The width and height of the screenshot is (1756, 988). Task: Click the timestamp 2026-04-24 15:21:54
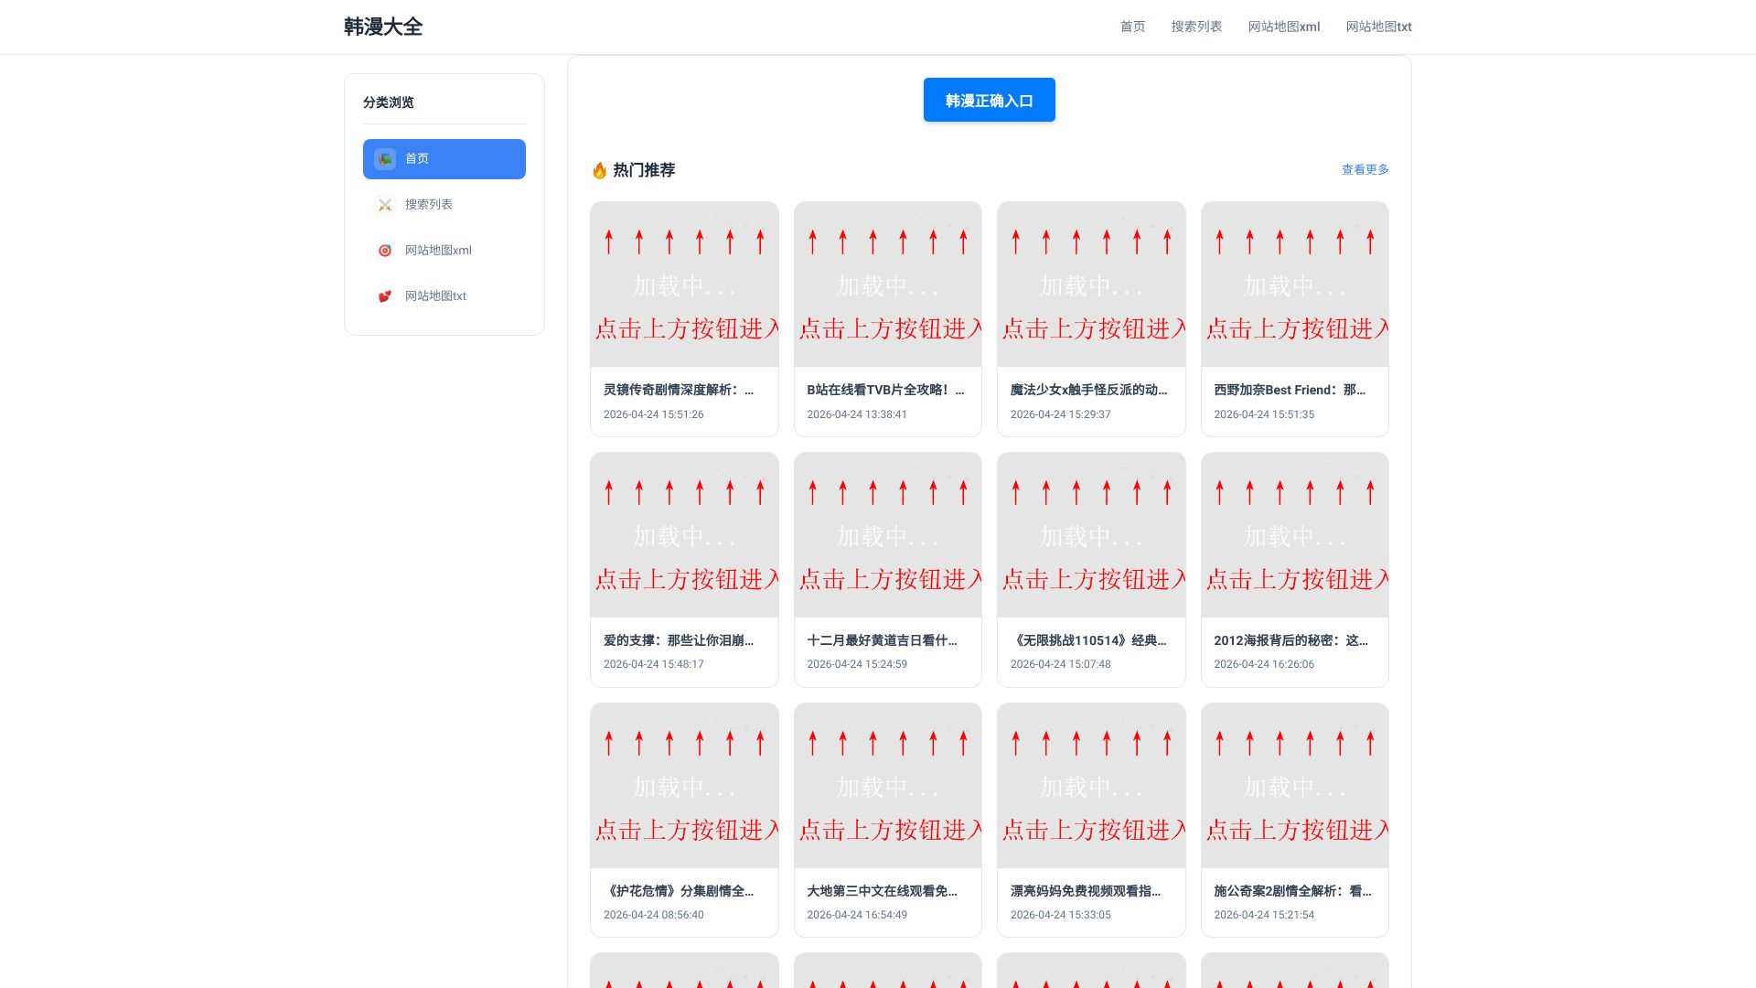coord(1264,915)
